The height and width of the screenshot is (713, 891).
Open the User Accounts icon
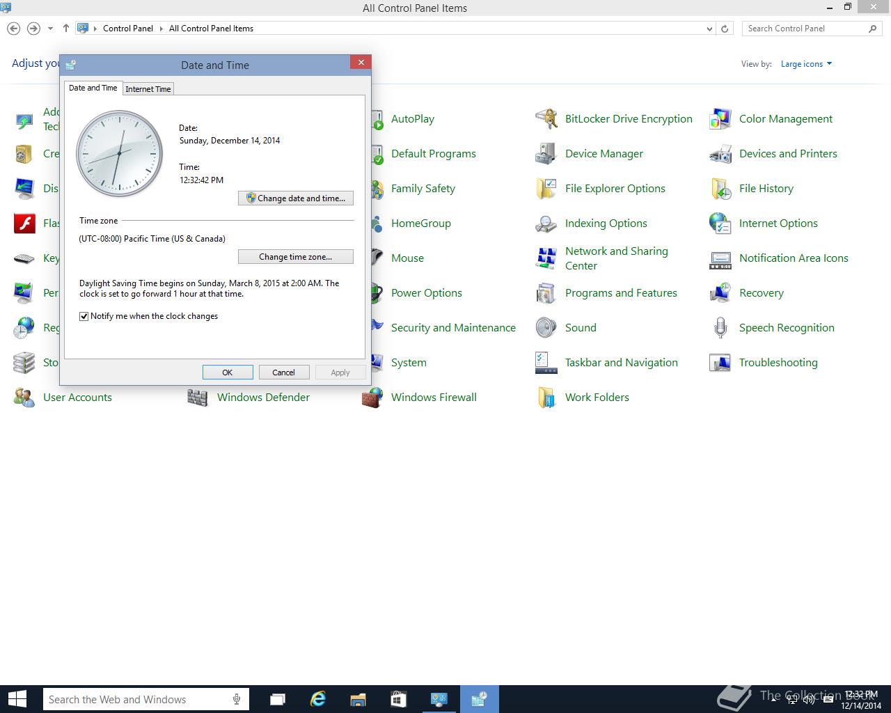pyautogui.click(x=24, y=398)
